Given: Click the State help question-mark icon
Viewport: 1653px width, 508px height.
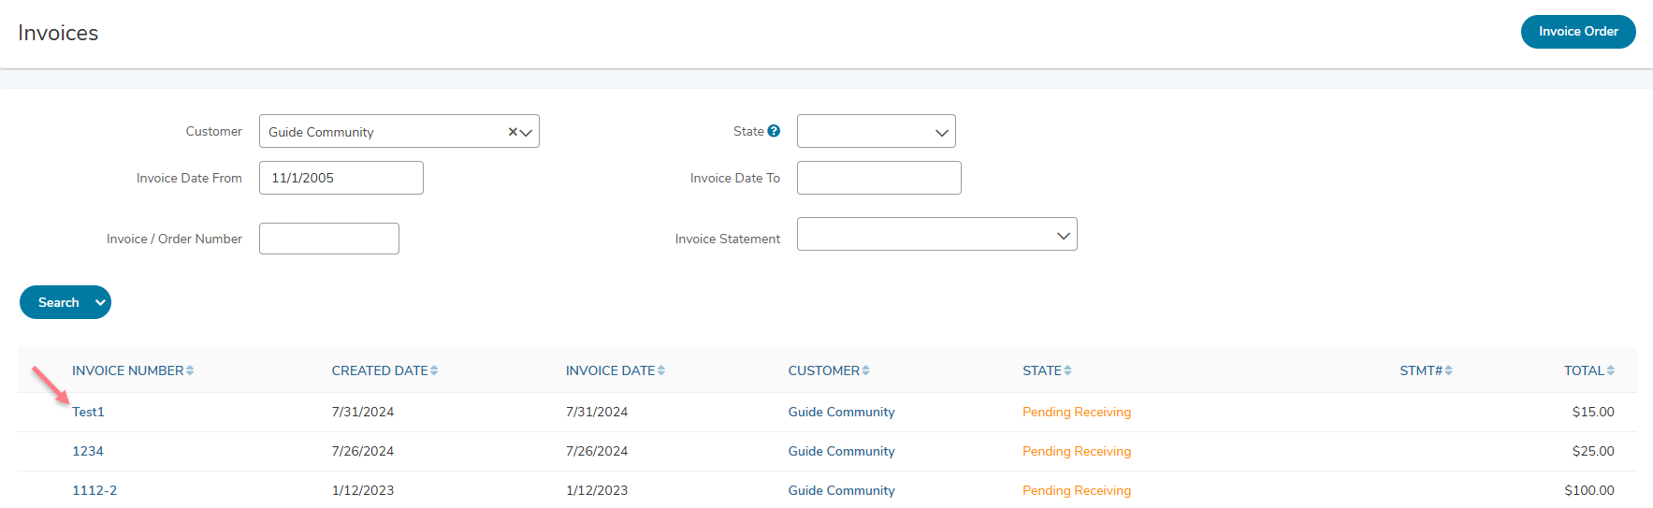Looking at the screenshot, I should pos(774,131).
